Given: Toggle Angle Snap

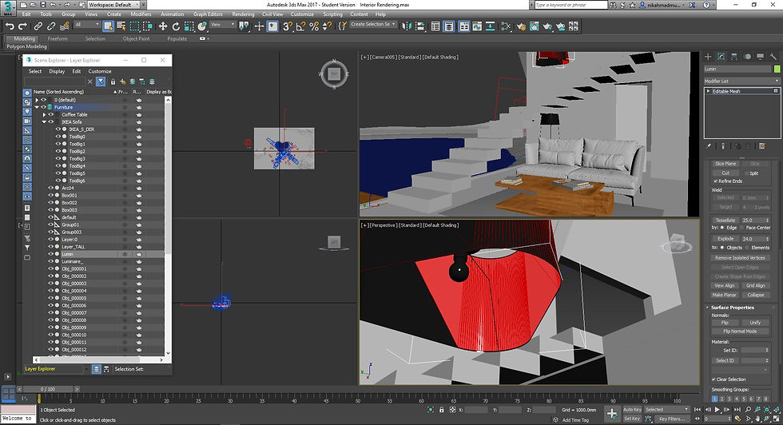Looking at the screenshot, I should (300, 26).
